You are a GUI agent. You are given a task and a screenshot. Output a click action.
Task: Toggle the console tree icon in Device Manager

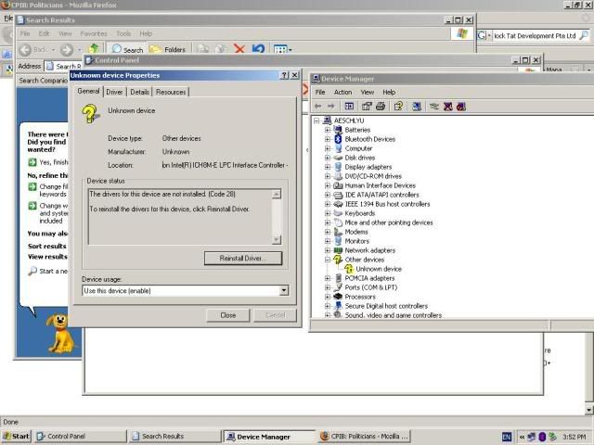349,107
